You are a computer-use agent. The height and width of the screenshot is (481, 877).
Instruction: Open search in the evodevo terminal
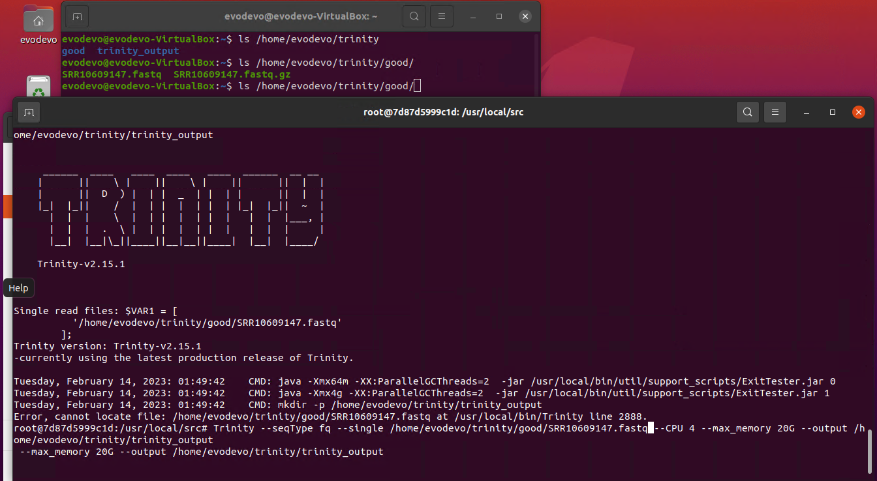tap(414, 16)
